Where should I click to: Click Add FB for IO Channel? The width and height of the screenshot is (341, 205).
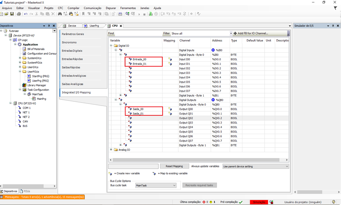[251, 34]
